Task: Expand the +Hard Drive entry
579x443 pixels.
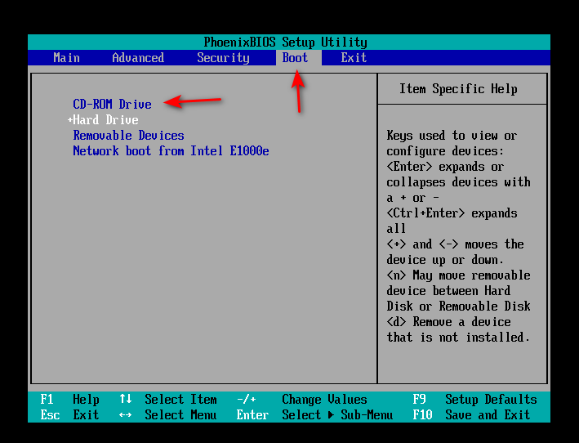Action: [103, 119]
